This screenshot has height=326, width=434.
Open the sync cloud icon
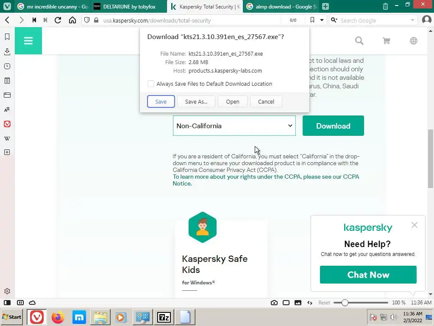(x=32, y=302)
